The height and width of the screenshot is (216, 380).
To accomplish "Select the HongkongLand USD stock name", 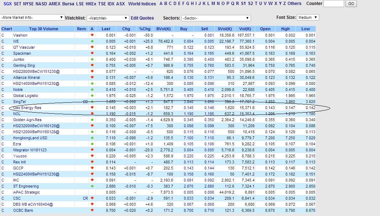I will click(x=30, y=138).
